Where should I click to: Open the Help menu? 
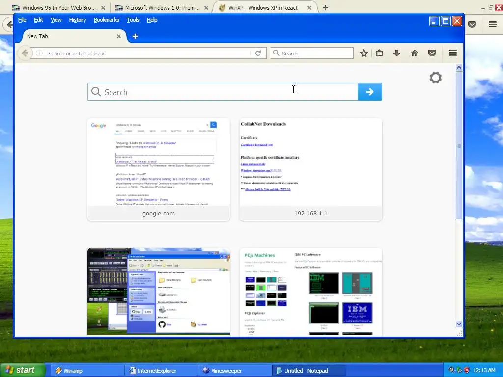pos(152,20)
